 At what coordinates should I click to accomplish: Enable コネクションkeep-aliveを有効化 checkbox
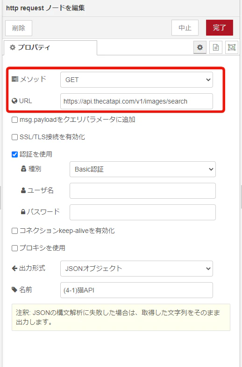click(x=14, y=231)
